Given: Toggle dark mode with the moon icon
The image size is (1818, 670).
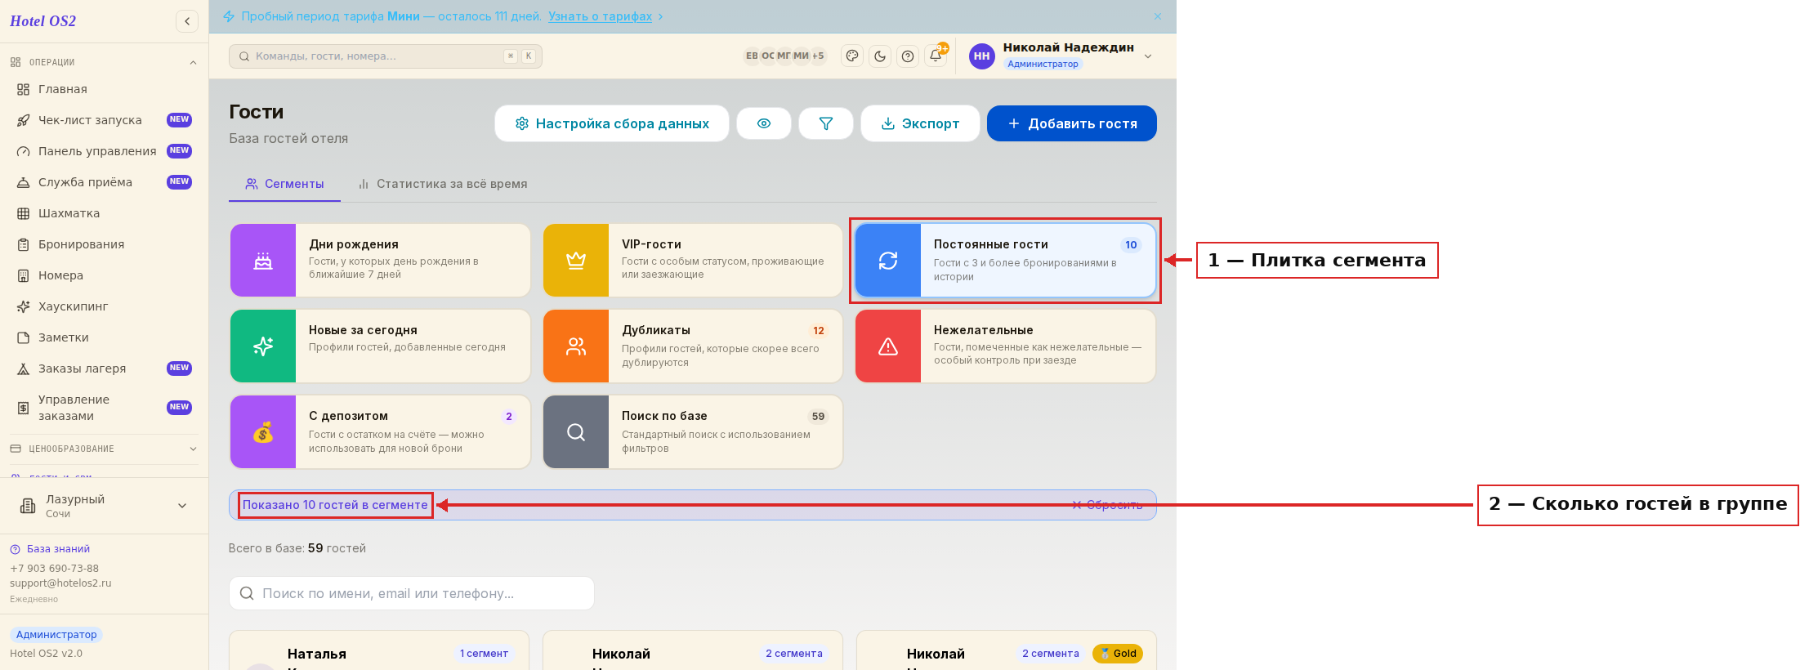Looking at the screenshot, I should click(880, 56).
